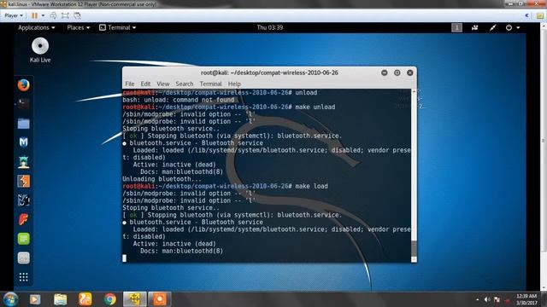Open the Places menu
The width and height of the screenshot is (547, 307).
[x=78, y=27]
